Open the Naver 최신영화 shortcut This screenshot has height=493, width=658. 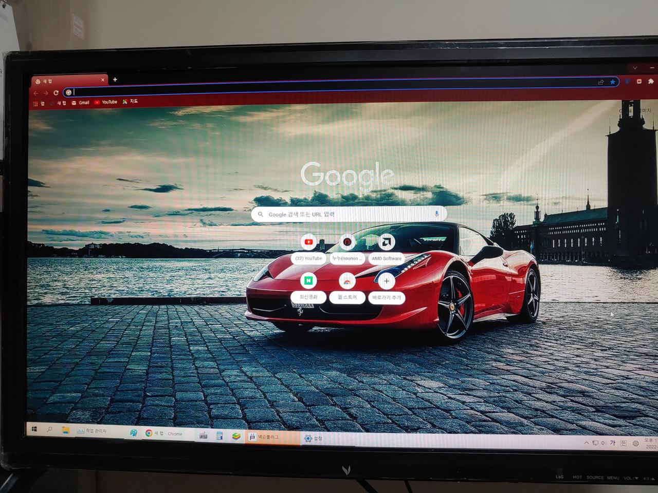pos(308,281)
